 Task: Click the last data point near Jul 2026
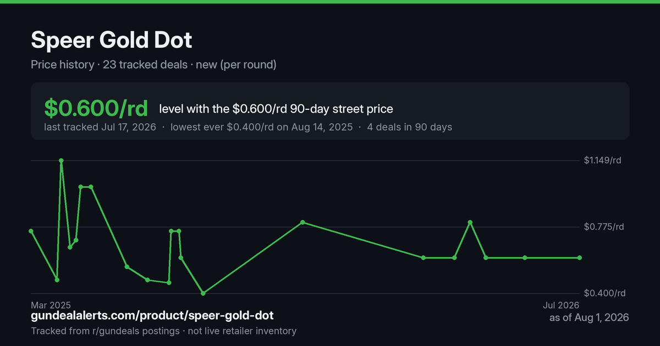(580, 258)
